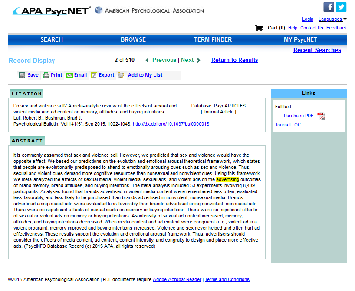Click the Recent Searches link

click(x=317, y=50)
